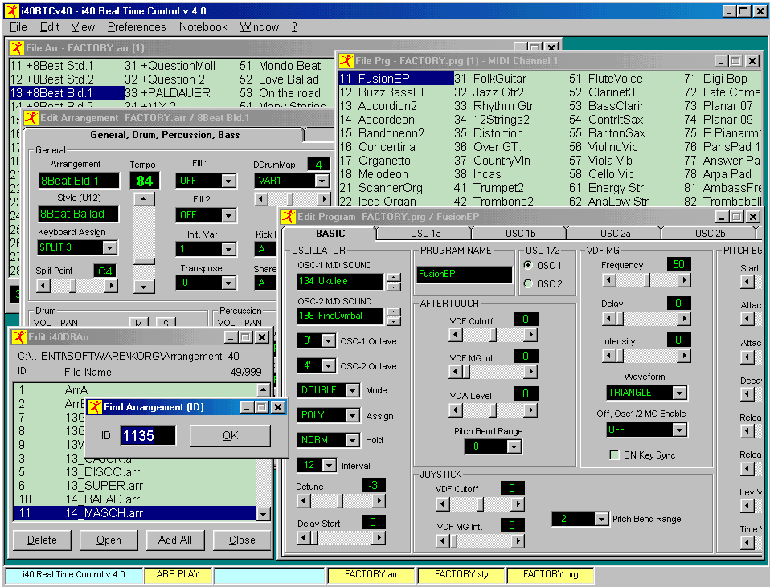
Task: Enable the ON Key Sync checkbox
Action: [x=615, y=455]
